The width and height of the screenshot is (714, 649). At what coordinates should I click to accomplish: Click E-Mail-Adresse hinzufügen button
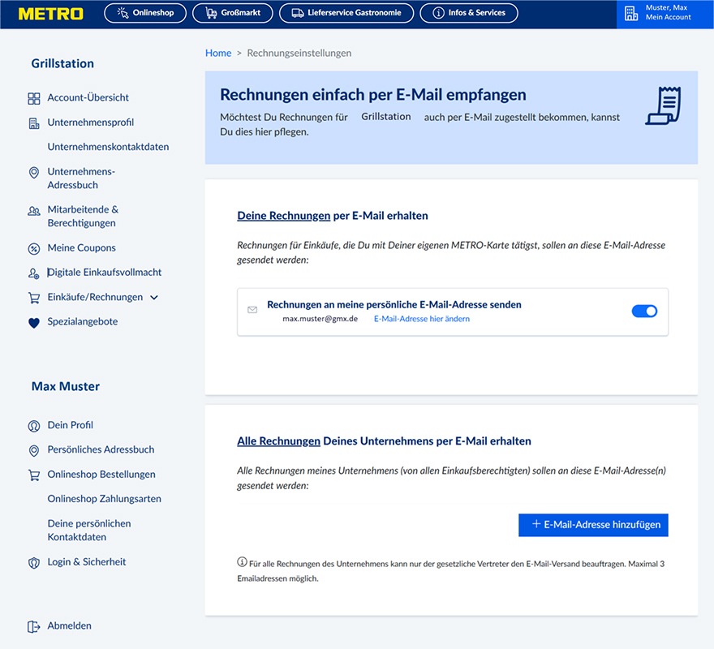click(x=593, y=525)
